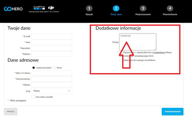
Task: Select the firma radio button
Action: pos(54,68)
